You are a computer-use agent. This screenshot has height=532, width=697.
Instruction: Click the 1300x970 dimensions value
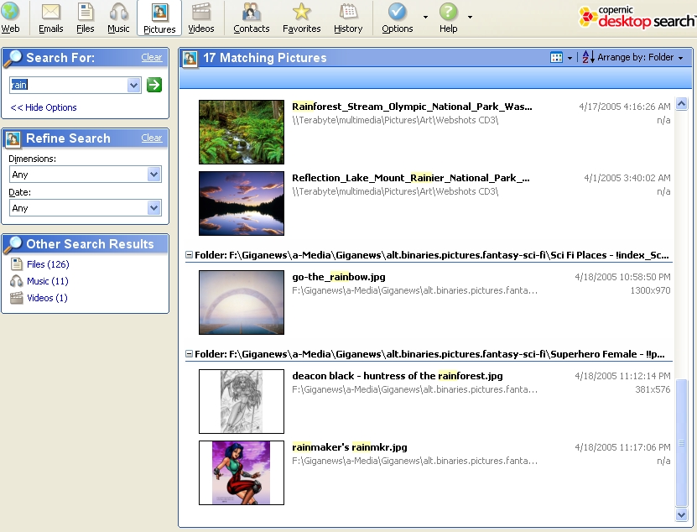coord(650,290)
